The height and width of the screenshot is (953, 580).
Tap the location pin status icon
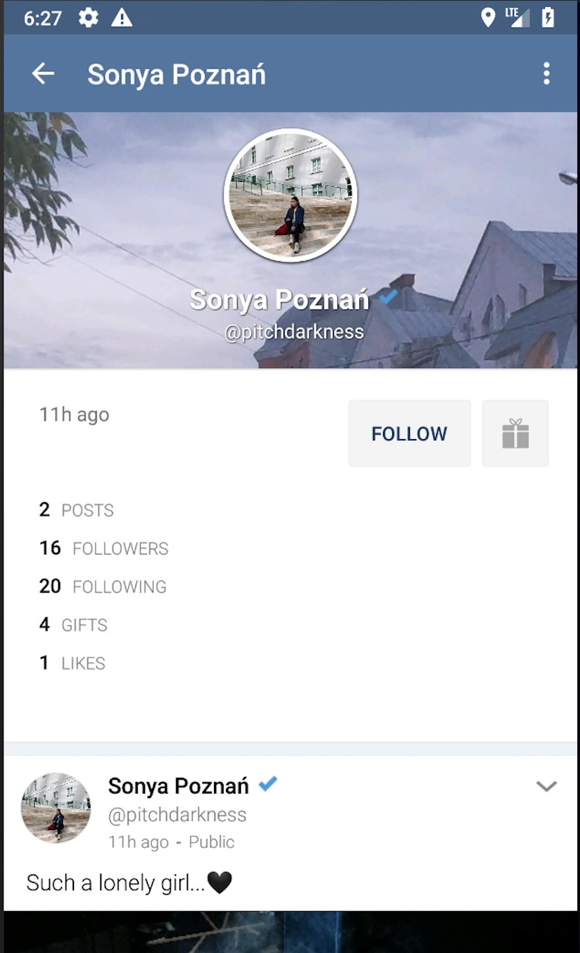(x=488, y=18)
